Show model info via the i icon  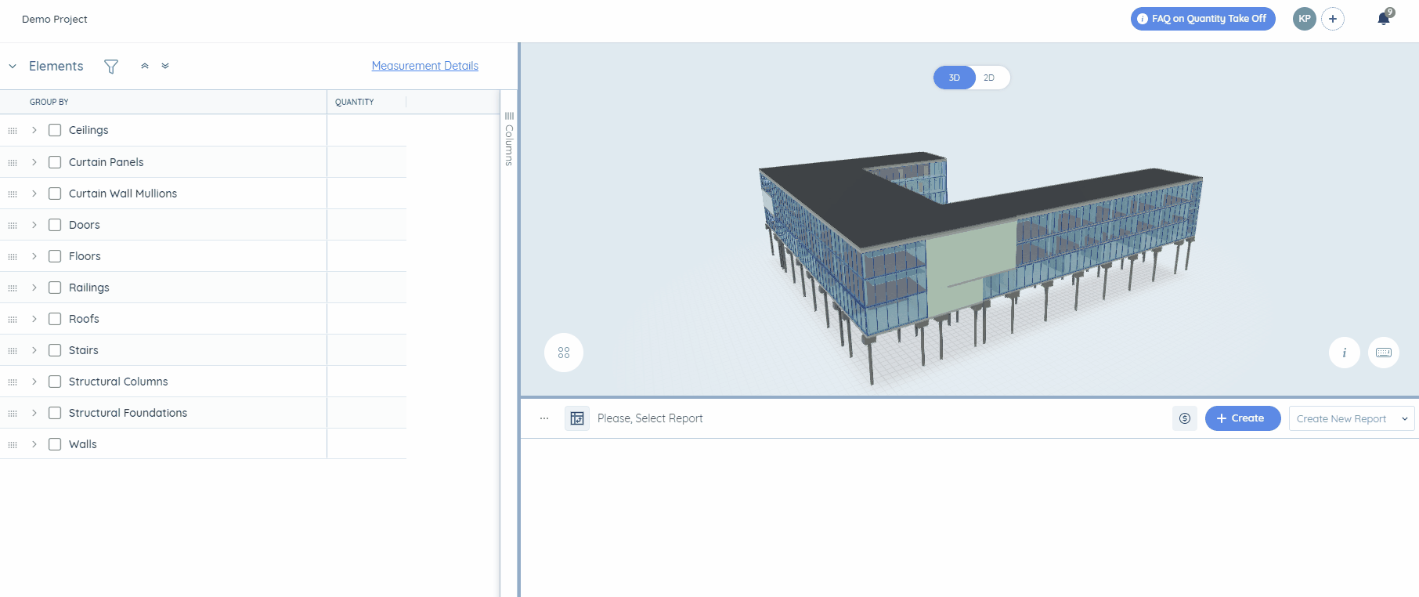tap(1345, 353)
